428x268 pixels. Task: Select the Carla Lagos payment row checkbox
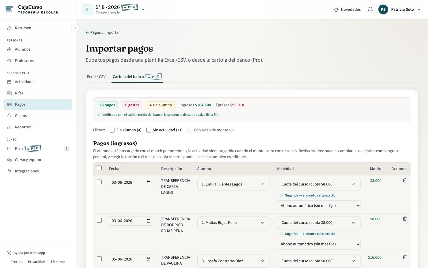pos(99,182)
